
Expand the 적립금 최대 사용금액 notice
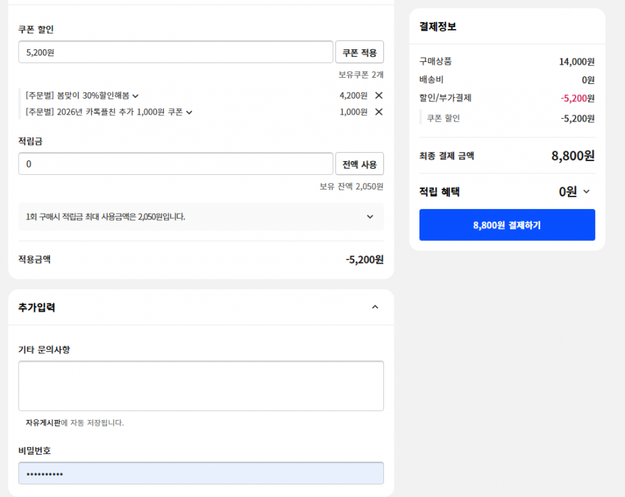[369, 217]
